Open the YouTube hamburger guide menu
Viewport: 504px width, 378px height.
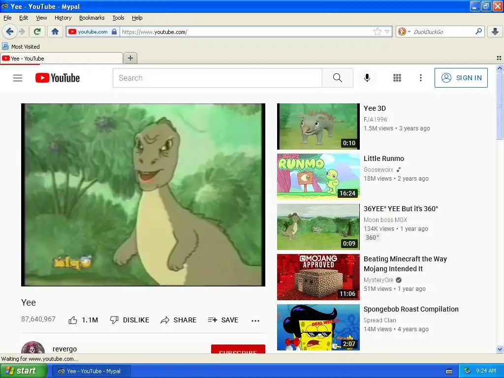coord(18,78)
